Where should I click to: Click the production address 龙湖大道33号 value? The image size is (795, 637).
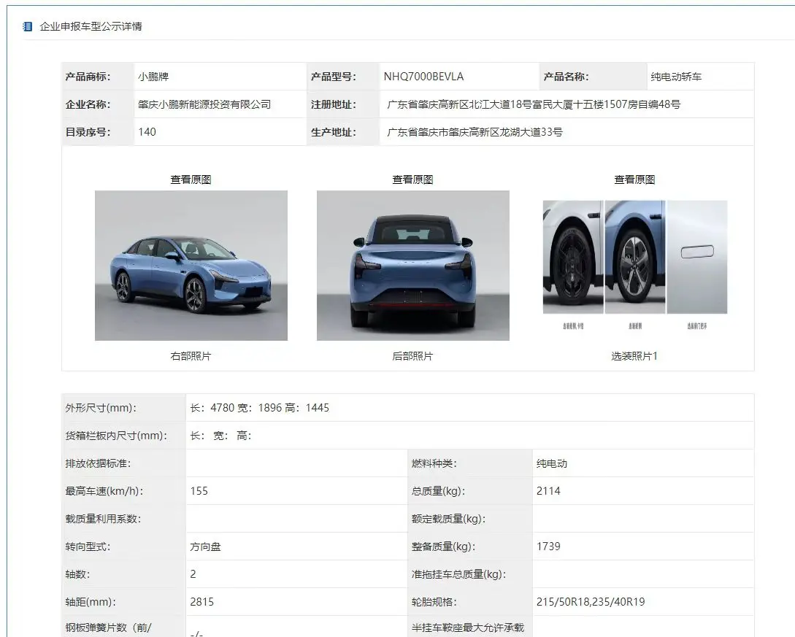tap(475, 132)
